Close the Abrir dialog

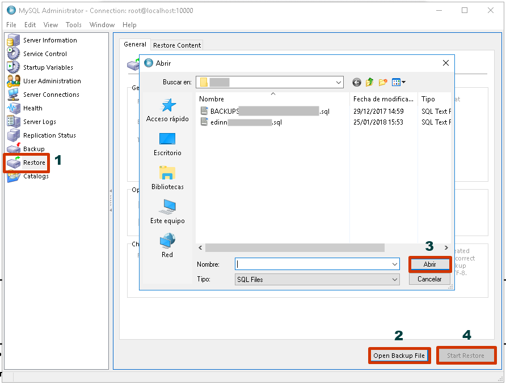[446, 63]
